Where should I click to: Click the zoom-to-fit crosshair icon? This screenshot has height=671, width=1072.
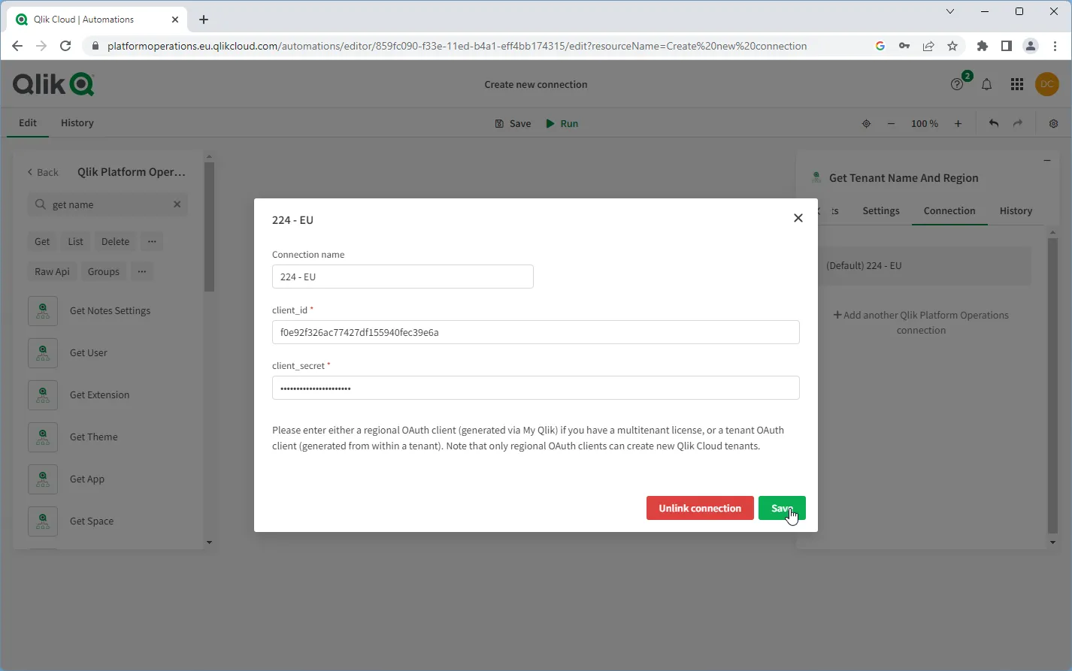[x=866, y=123]
